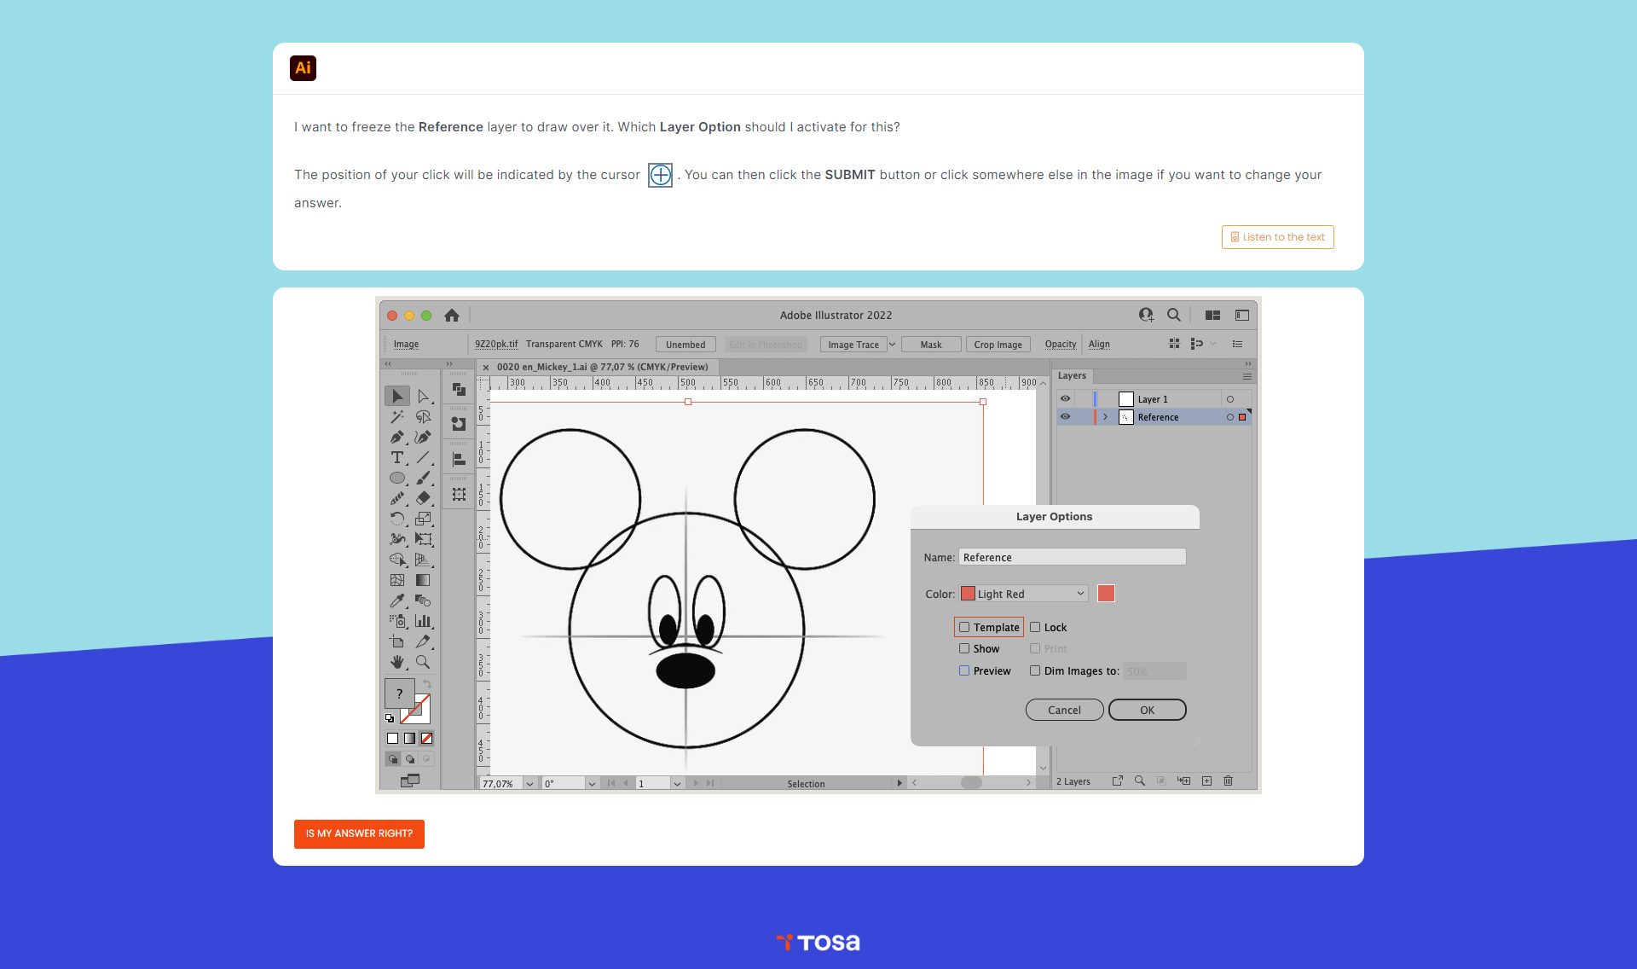Click the Name field containing Reference
Image resolution: width=1637 pixels, height=969 pixels.
point(1072,557)
